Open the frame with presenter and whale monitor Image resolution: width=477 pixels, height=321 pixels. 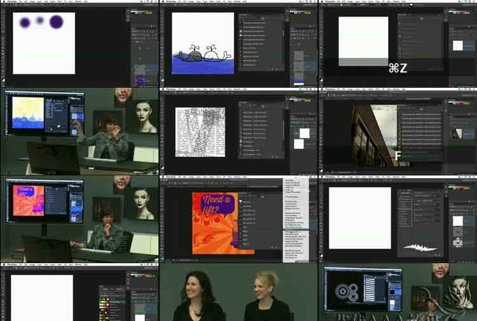[79, 132]
